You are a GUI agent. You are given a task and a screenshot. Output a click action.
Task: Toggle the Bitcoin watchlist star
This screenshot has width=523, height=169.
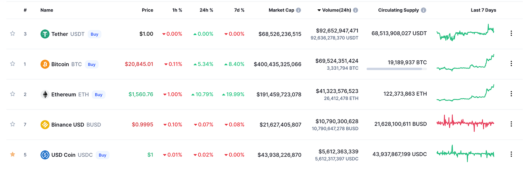coord(12,64)
